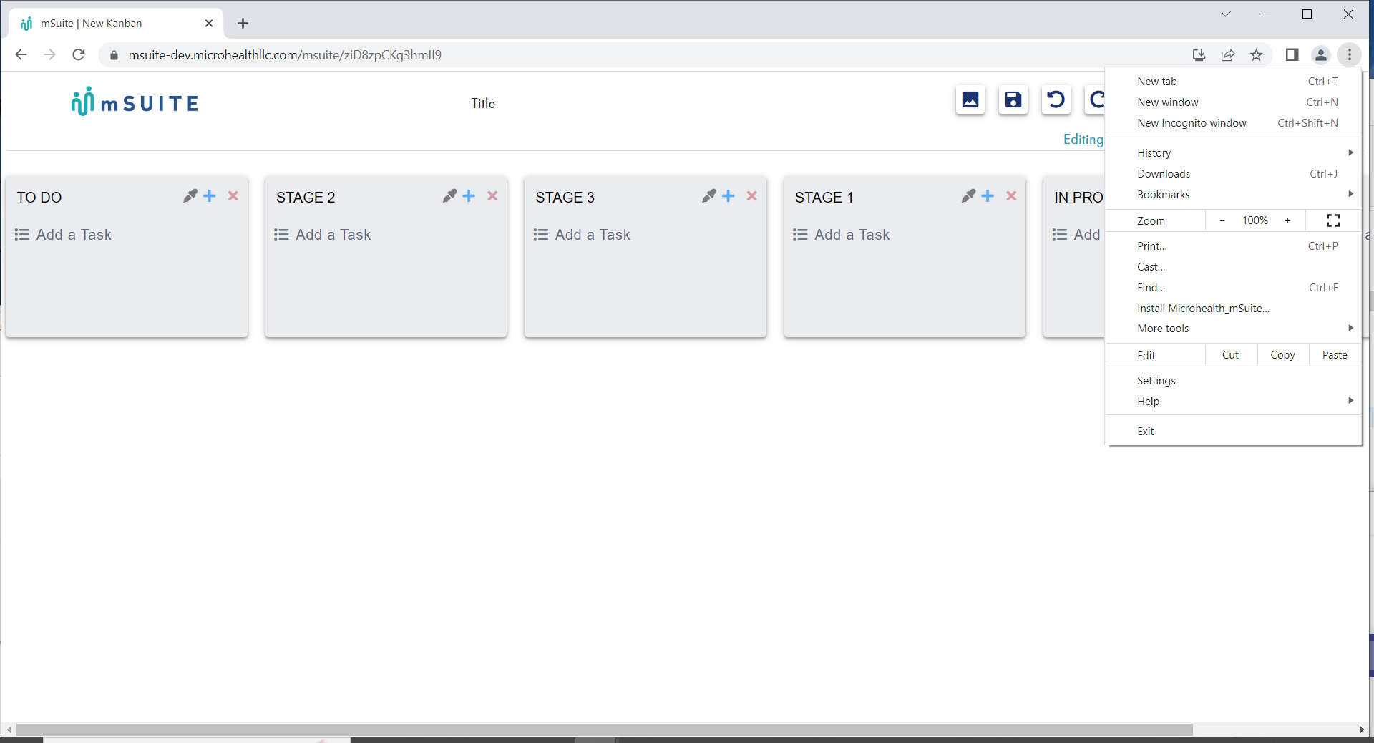Add a task to STAGE 2 using plus icon
1374x743 pixels.
(468, 195)
